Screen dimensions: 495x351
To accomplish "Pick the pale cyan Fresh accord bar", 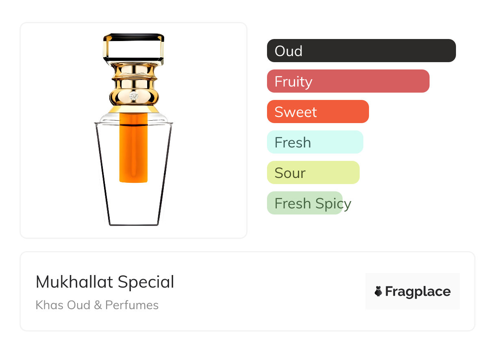I will pyautogui.click(x=315, y=142).
